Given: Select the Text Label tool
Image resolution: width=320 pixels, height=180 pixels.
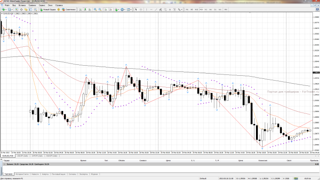Looking at the screenshot, I should tap(174, 9).
